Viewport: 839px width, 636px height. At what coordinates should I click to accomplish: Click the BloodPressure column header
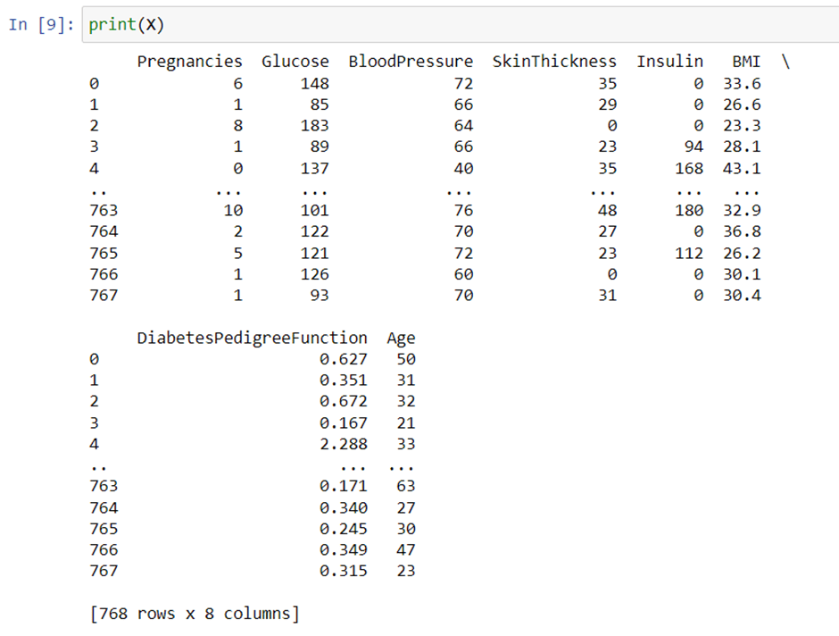click(411, 62)
